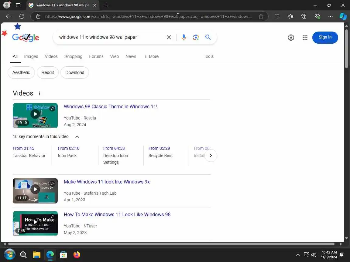The image size is (350, 262).
Task: Expand the More search filters menu
Action: (152, 56)
